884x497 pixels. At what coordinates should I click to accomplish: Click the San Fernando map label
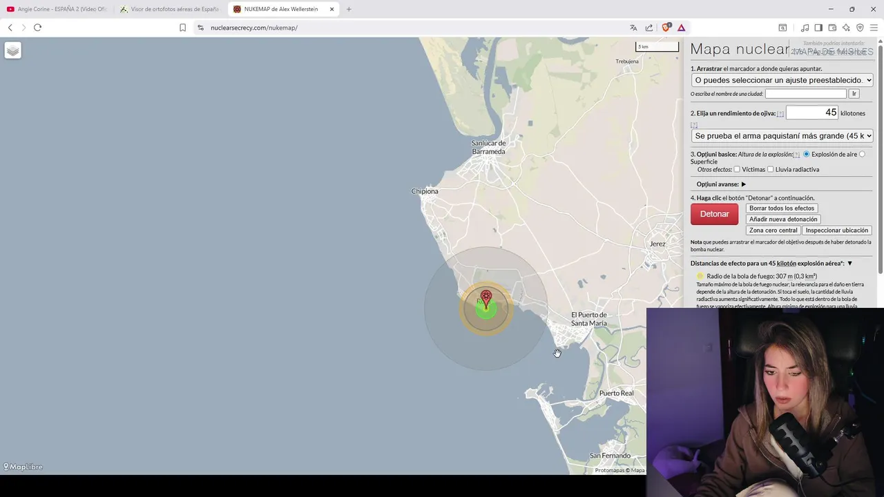[610, 456]
